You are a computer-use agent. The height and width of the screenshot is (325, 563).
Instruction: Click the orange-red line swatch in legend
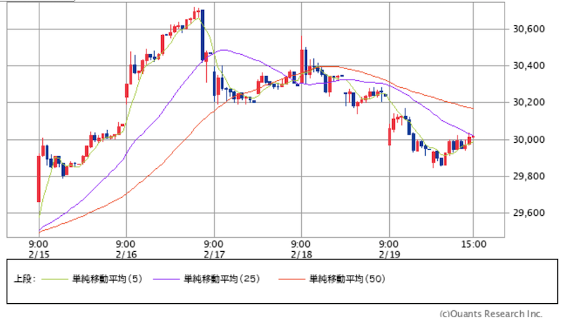coord(291,279)
